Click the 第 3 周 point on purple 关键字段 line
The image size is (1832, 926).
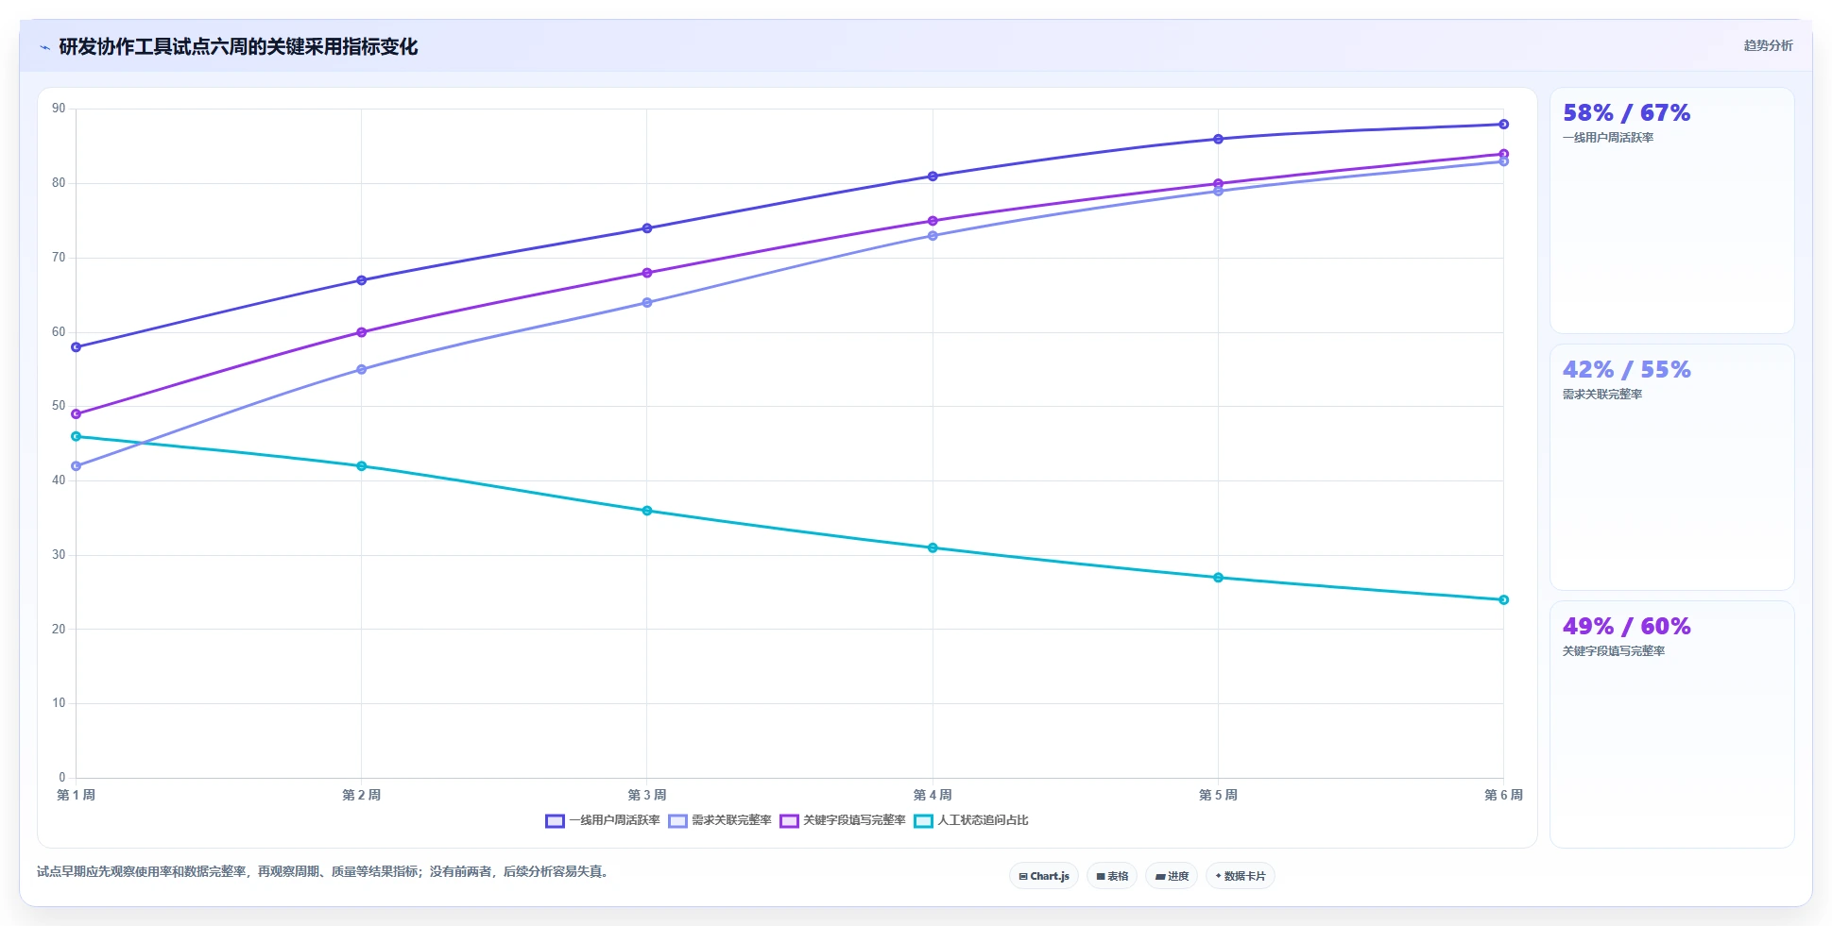click(x=647, y=273)
